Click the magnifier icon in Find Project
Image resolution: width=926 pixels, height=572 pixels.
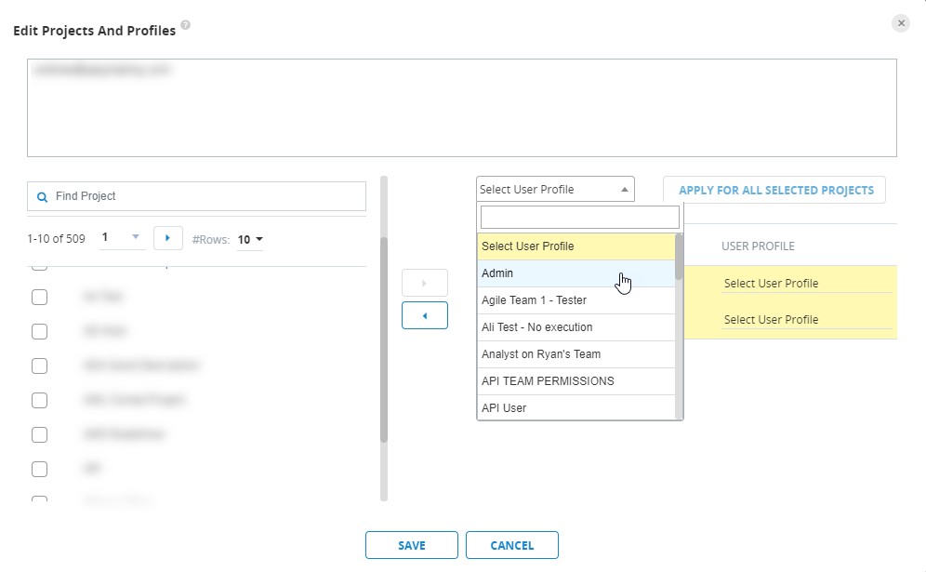coord(42,197)
